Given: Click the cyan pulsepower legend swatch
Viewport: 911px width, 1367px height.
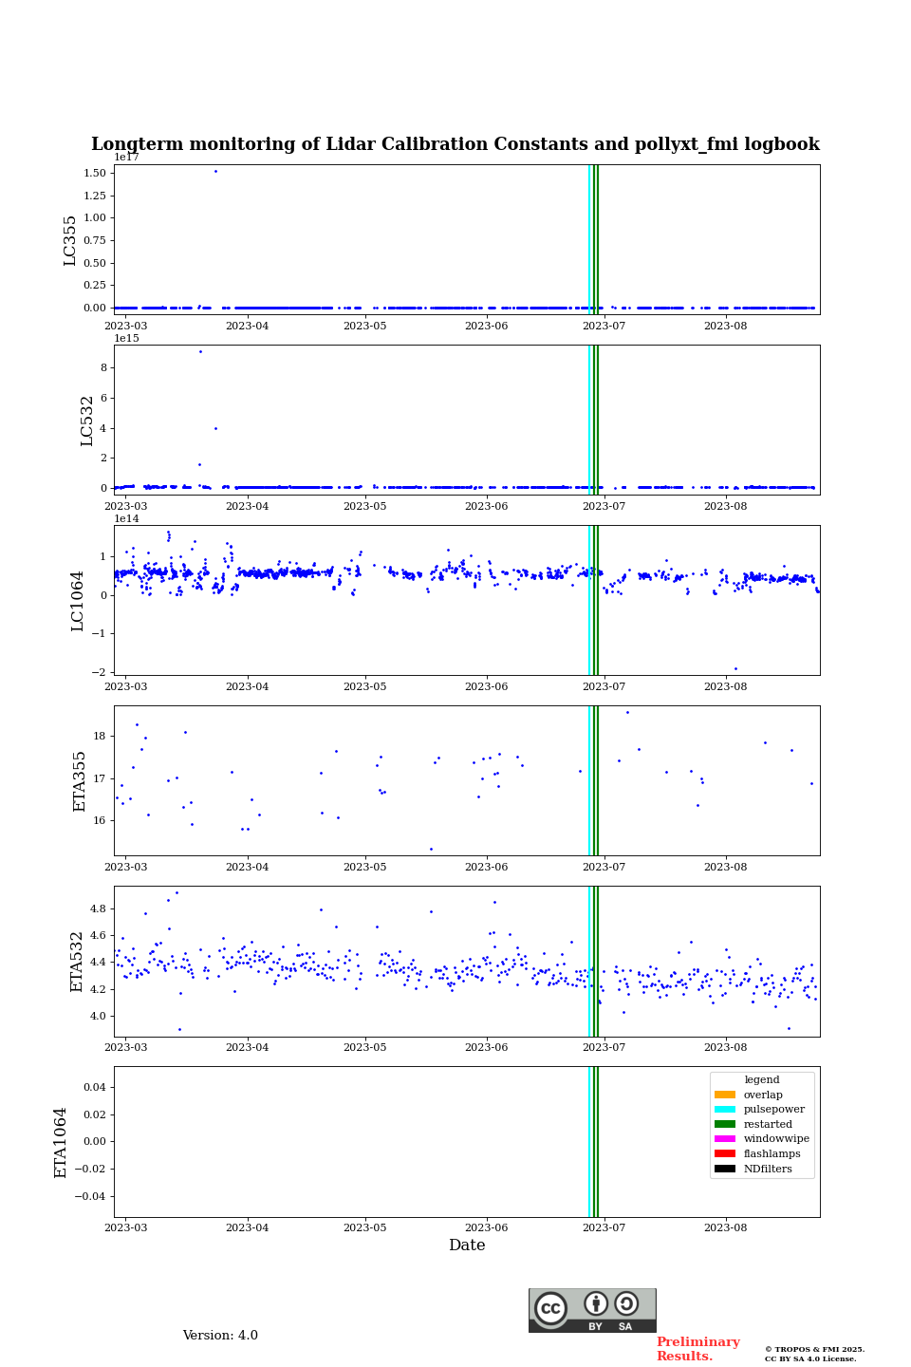Looking at the screenshot, I should pos(724,1110).
